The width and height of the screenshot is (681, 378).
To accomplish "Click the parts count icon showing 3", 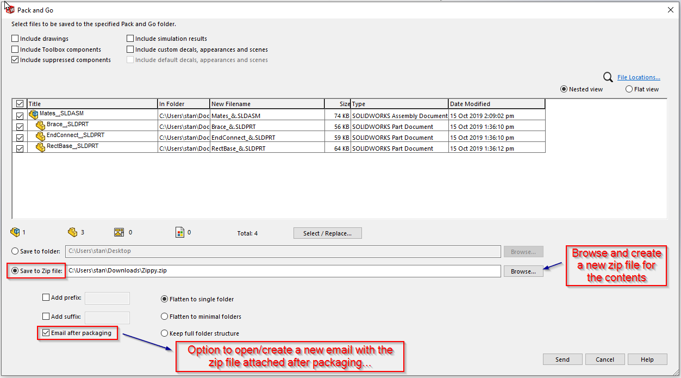I will point(72,232).
